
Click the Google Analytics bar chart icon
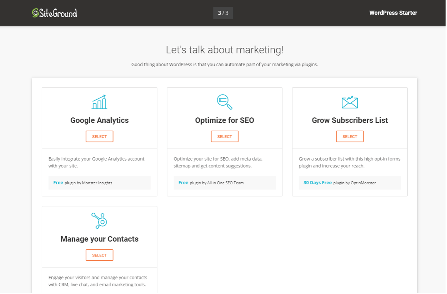click(x=99, y=102)
